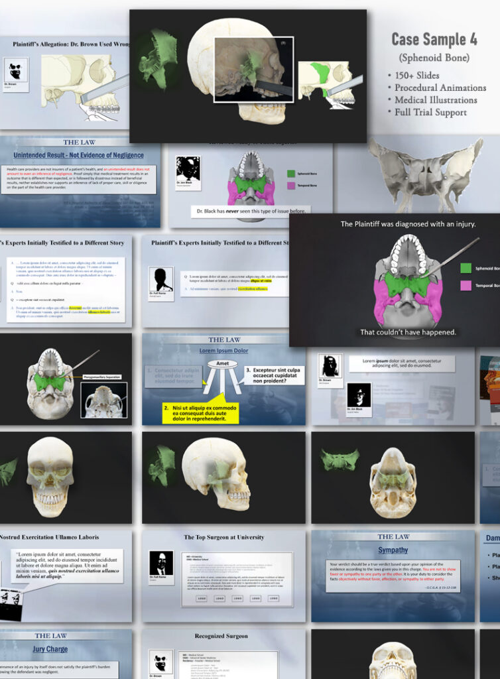Image resolution: width=500 pixels, height=679 pixels.
Task: Click the 'Pterygomaxillary Separation' label
Action: (102, 377)
